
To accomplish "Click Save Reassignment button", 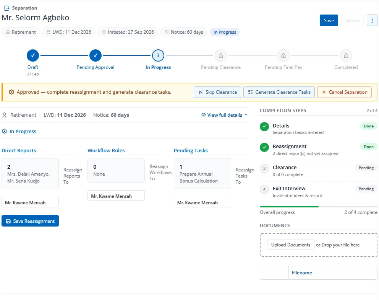I will (x=30, y=221).
